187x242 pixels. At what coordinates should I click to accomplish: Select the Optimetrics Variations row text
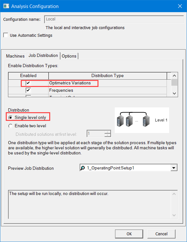click(70, 83)
